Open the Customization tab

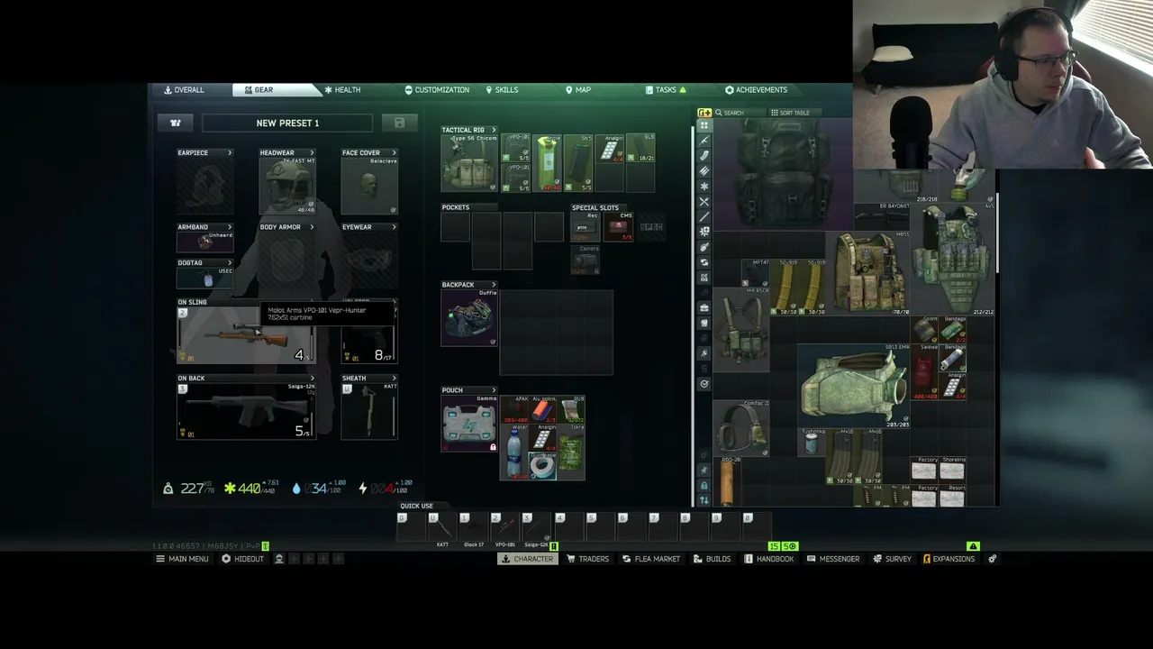[437, 90]
